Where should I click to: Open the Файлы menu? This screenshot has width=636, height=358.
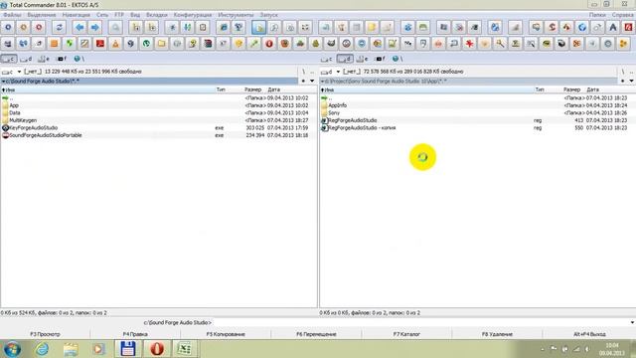coord(12,15)
